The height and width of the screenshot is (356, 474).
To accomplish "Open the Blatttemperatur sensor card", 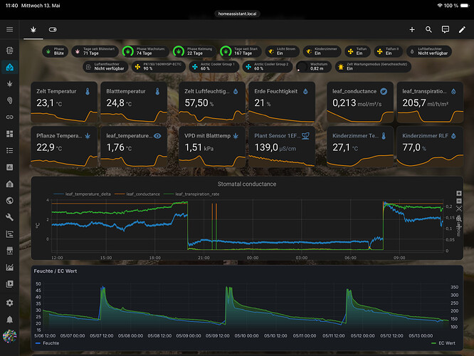I will [134, 103].
